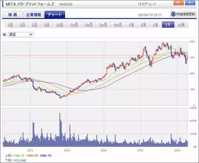Pick the 6ヵ月 chart range
199x163 pixels.
point(117,25)
